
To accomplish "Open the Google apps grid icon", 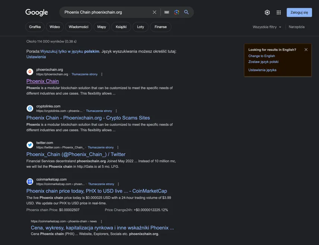I will pos(279,12).
